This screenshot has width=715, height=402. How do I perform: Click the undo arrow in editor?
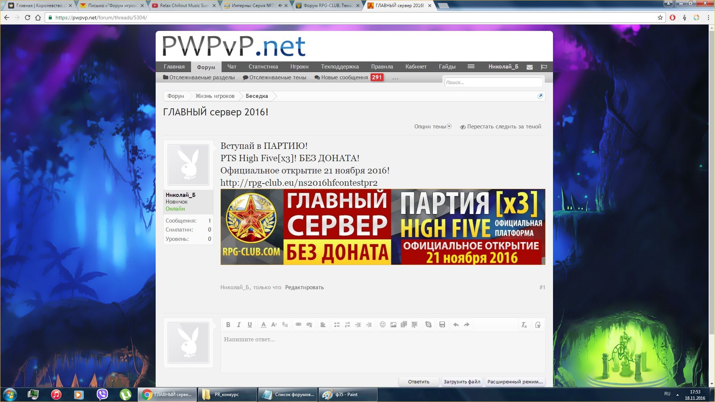click(x=456, y=325)
